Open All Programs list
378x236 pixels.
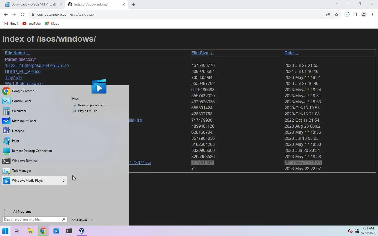(x=22, y=212)
